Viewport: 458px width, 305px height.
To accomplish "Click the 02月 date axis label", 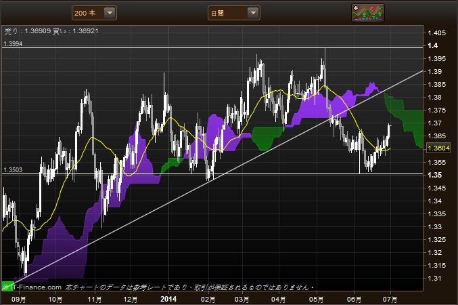I will [x=208, y=300].
